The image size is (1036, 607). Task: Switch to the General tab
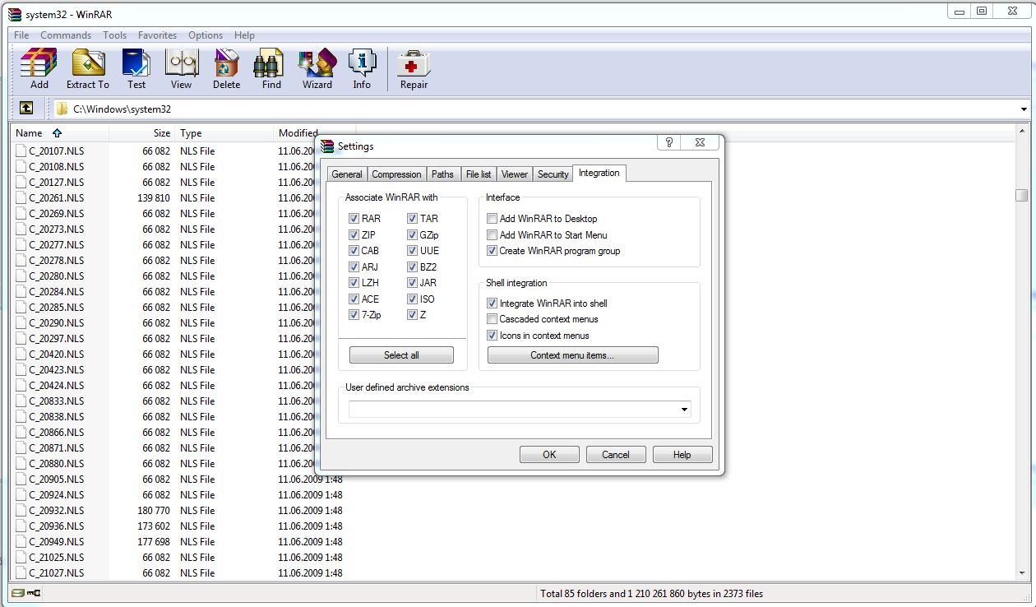(347, 174)
